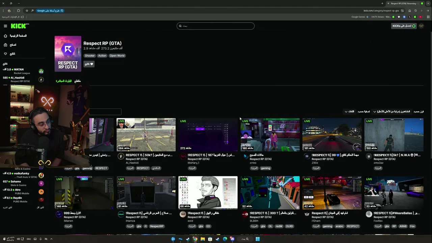This screenshot has height=243, width=432.
Task: Click the FoxRex channel name link
Action: pyautogui.click(x=378, y=221)
